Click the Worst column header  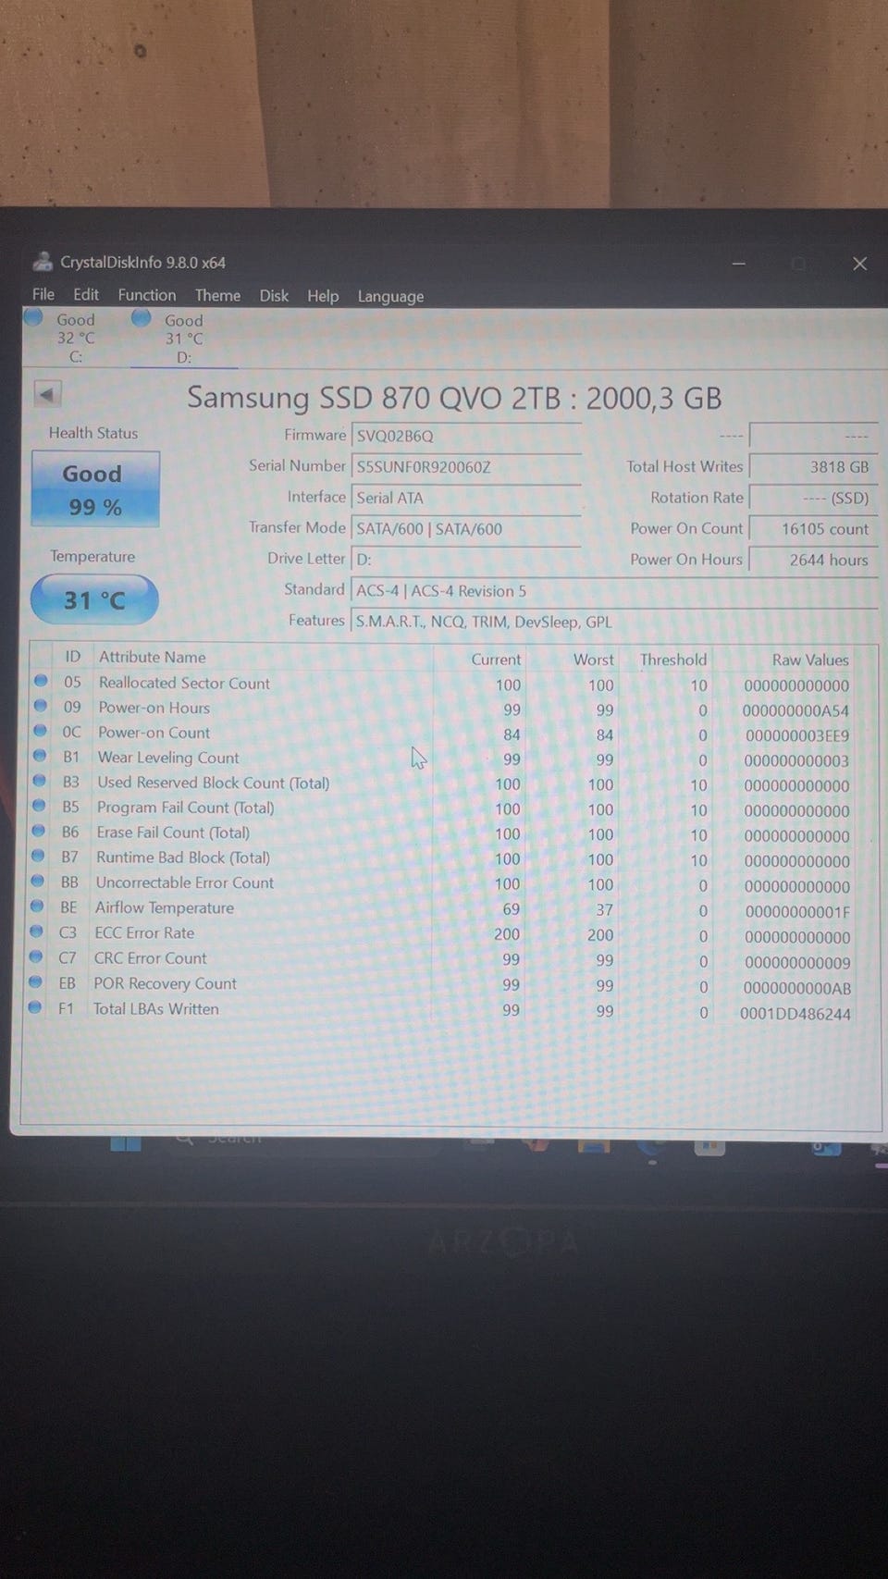[x=593, y=660]
